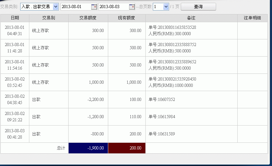This screenshot has height=166, width=272.
Task: Click the date cell 2013-08-02 04:38:45
Action: [x=15, y=100]
